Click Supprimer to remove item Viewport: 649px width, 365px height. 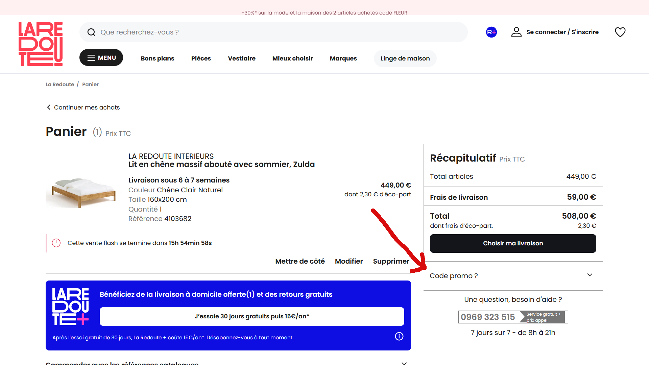point(391,261)
